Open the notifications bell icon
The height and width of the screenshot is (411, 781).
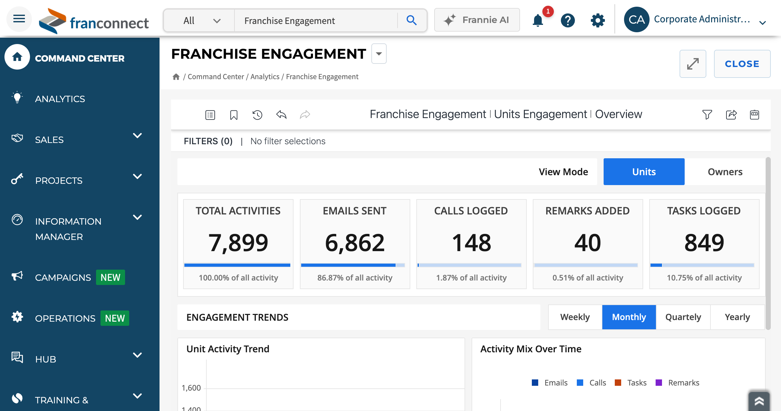click(x=538, y=20)
